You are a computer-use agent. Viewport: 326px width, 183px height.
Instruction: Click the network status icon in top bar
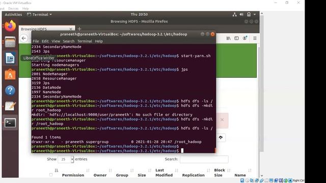[x=234, y=14]
